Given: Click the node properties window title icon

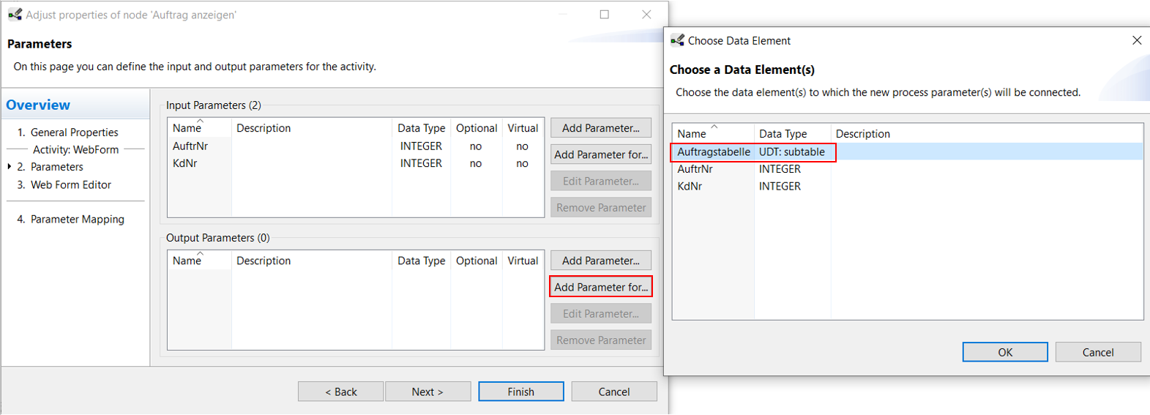Looking at the screenshot, I should pyautogui.click(x=15, y=14).
